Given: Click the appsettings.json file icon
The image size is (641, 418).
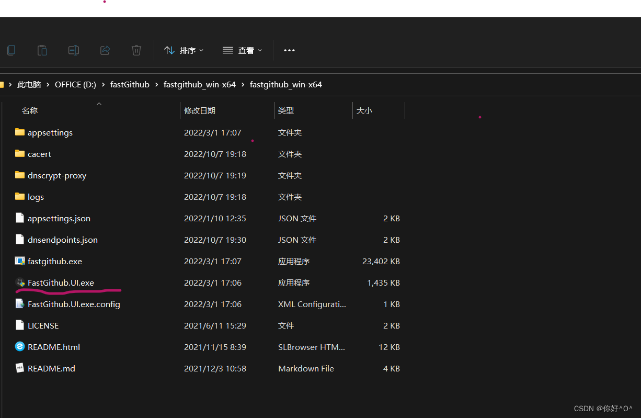Looking at the screenshot, I should click(x=20, y=218).
